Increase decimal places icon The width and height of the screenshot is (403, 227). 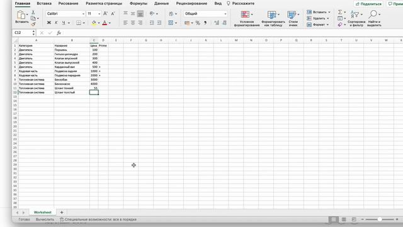click(x=217, y=23)
